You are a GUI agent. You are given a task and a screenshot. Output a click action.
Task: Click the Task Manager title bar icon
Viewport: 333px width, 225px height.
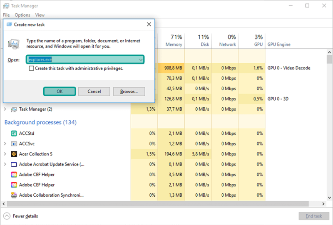pos(6,6)
